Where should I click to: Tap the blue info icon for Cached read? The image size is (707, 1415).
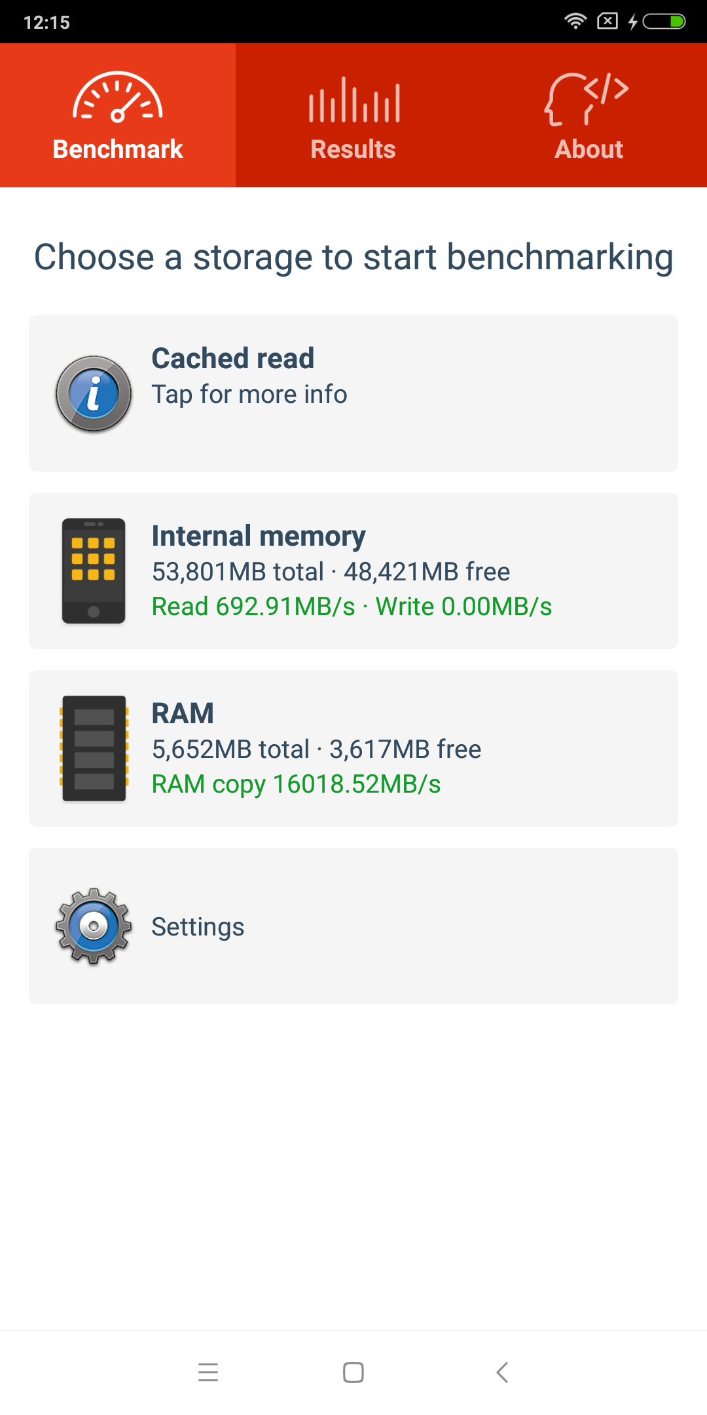tap(94, 394)
